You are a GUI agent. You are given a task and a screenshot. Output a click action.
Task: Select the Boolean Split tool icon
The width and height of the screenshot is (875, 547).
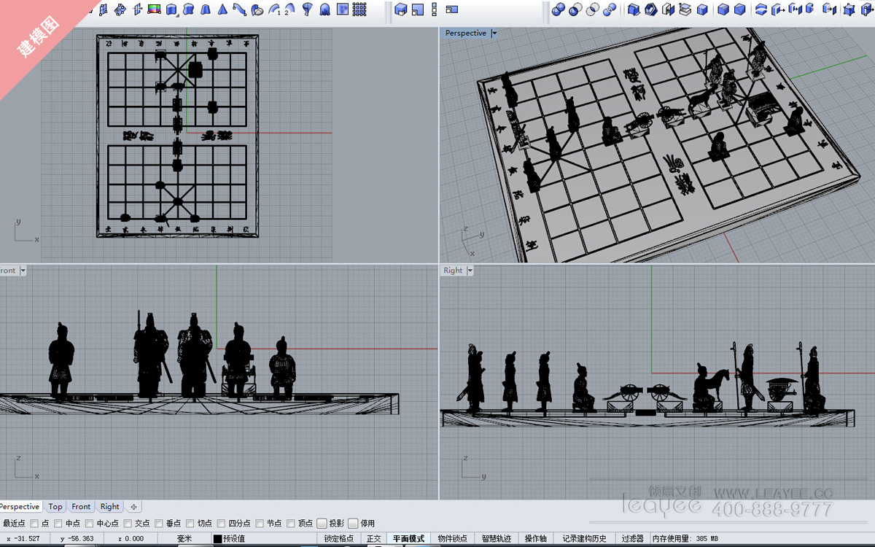pyautogui.click(x=610, y=9)
